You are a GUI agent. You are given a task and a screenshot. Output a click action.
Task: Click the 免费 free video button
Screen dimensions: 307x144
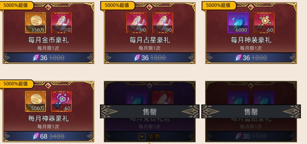click(150, 137)
